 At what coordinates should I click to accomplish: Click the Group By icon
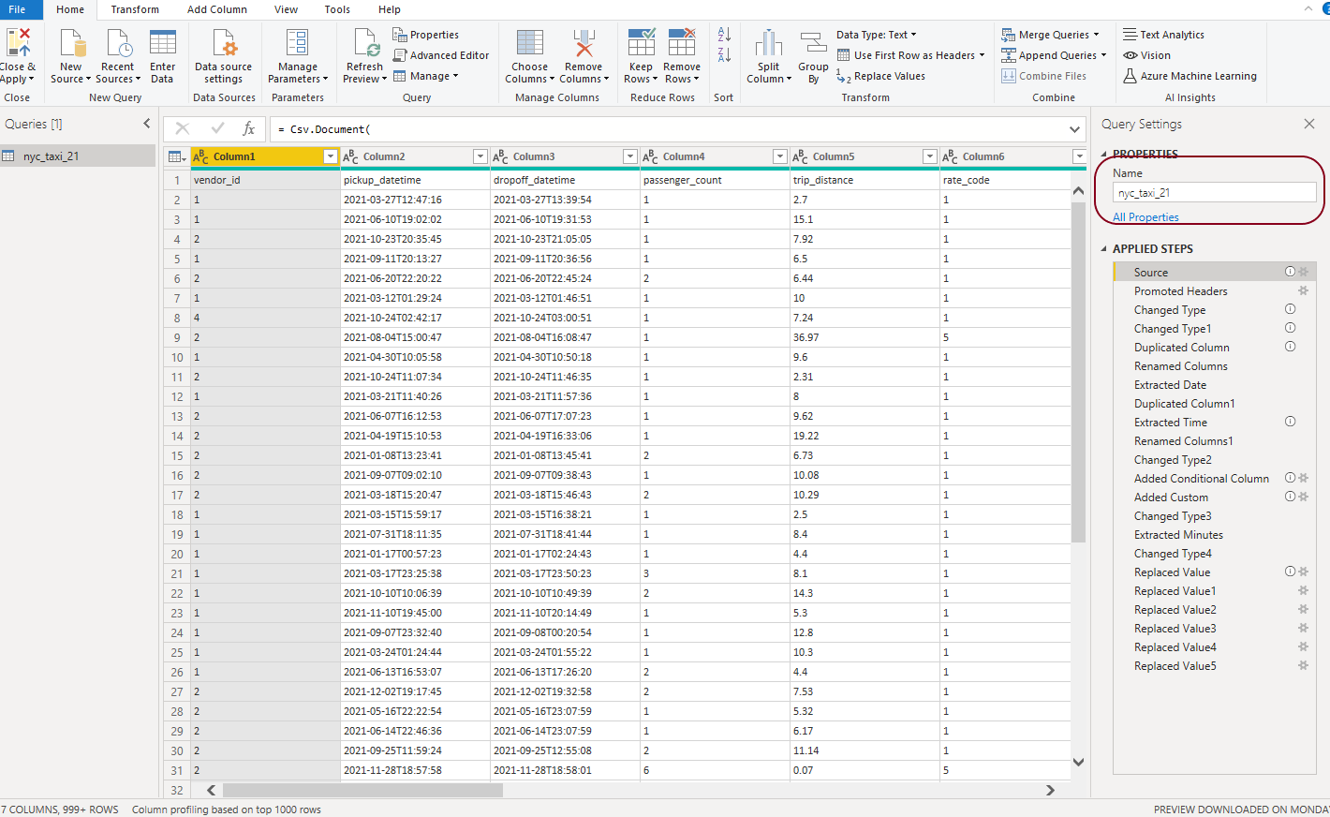(x=812, y=44)
